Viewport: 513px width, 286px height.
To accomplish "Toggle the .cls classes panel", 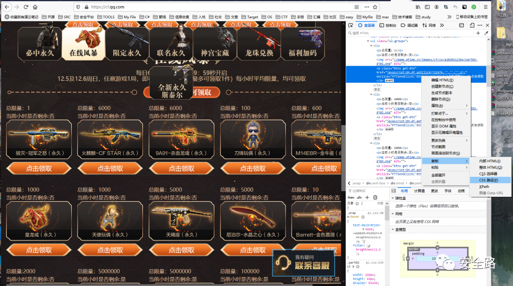I will 359,197.
